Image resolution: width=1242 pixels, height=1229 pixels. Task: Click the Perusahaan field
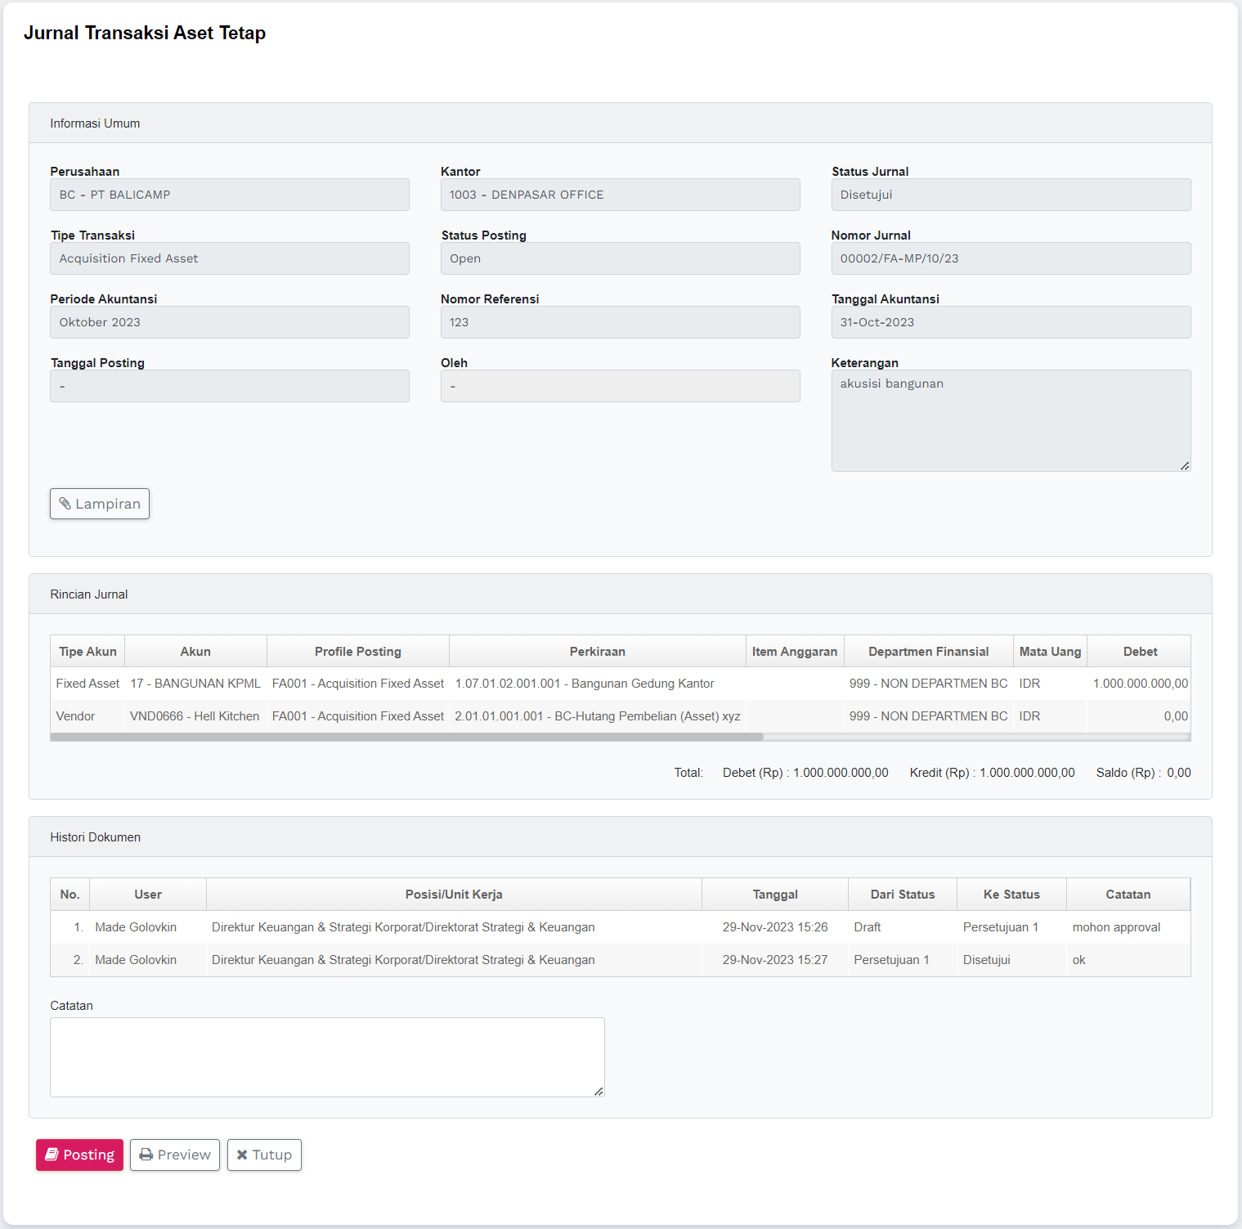230,195
